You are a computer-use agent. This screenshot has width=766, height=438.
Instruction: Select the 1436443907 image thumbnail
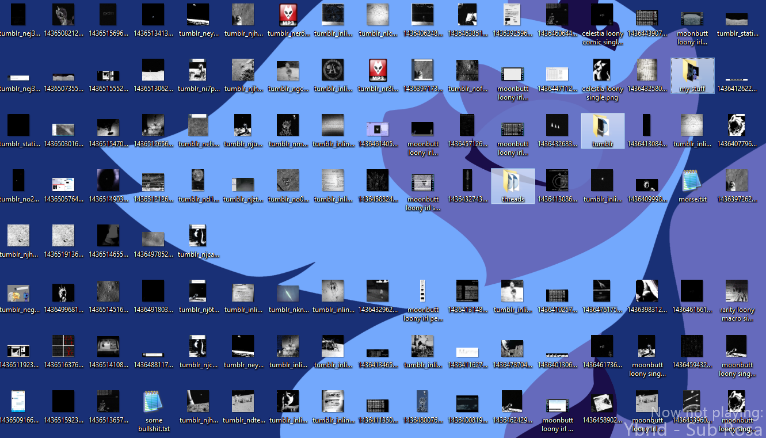click(647, 17)
